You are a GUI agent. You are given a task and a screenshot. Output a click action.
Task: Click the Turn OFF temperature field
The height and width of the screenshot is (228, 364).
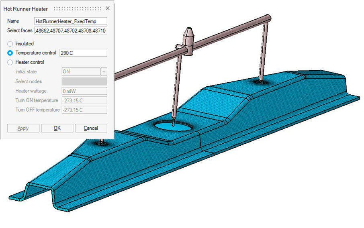click(x=84, y=110)
